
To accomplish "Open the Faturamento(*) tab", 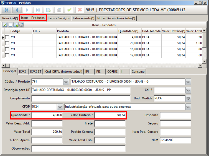I will click(83, 18).
